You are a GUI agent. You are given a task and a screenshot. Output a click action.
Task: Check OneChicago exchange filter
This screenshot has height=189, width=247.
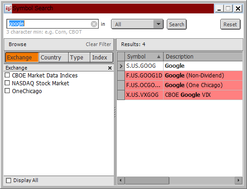[x=7, y=91]
